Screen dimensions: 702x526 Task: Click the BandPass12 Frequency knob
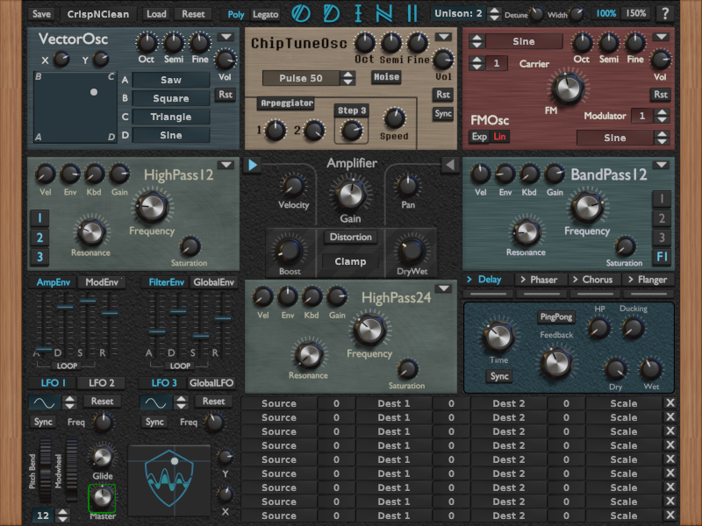(x=587, y=207)
